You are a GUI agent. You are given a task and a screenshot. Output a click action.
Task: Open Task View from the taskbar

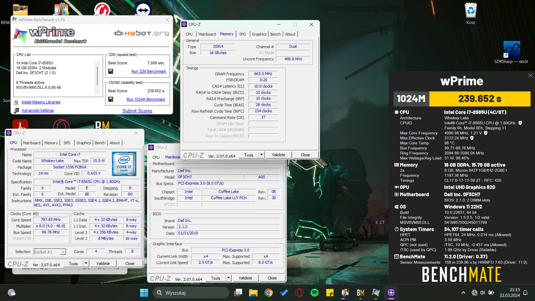pos(238,293)
